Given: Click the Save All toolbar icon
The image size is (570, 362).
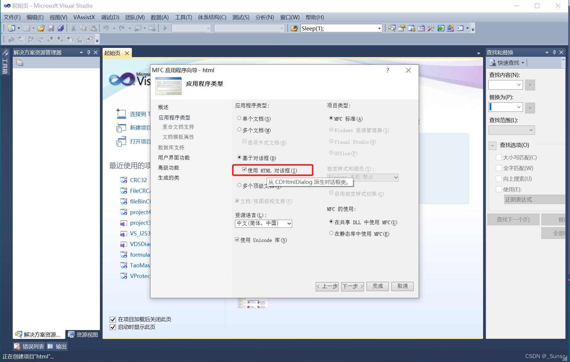Looking at the screenshot, I should click(61, 28).
